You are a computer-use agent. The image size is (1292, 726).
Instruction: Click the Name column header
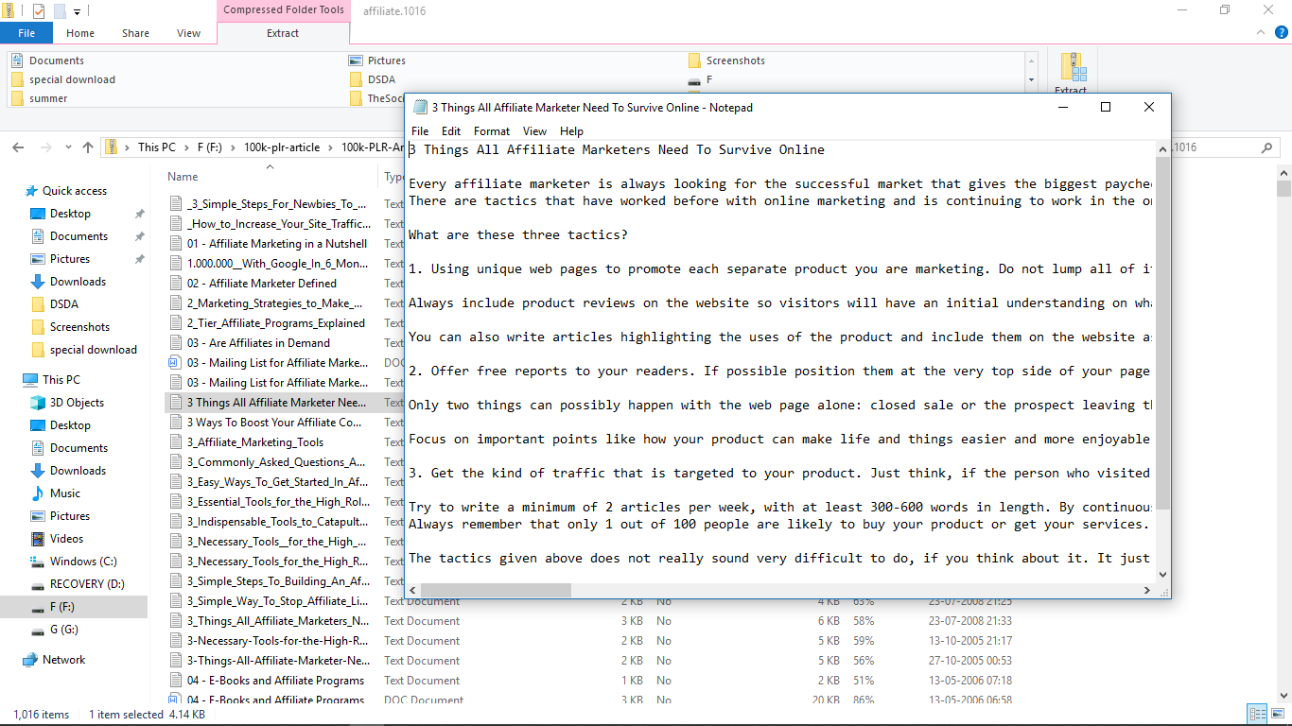(x=183, y=177)
